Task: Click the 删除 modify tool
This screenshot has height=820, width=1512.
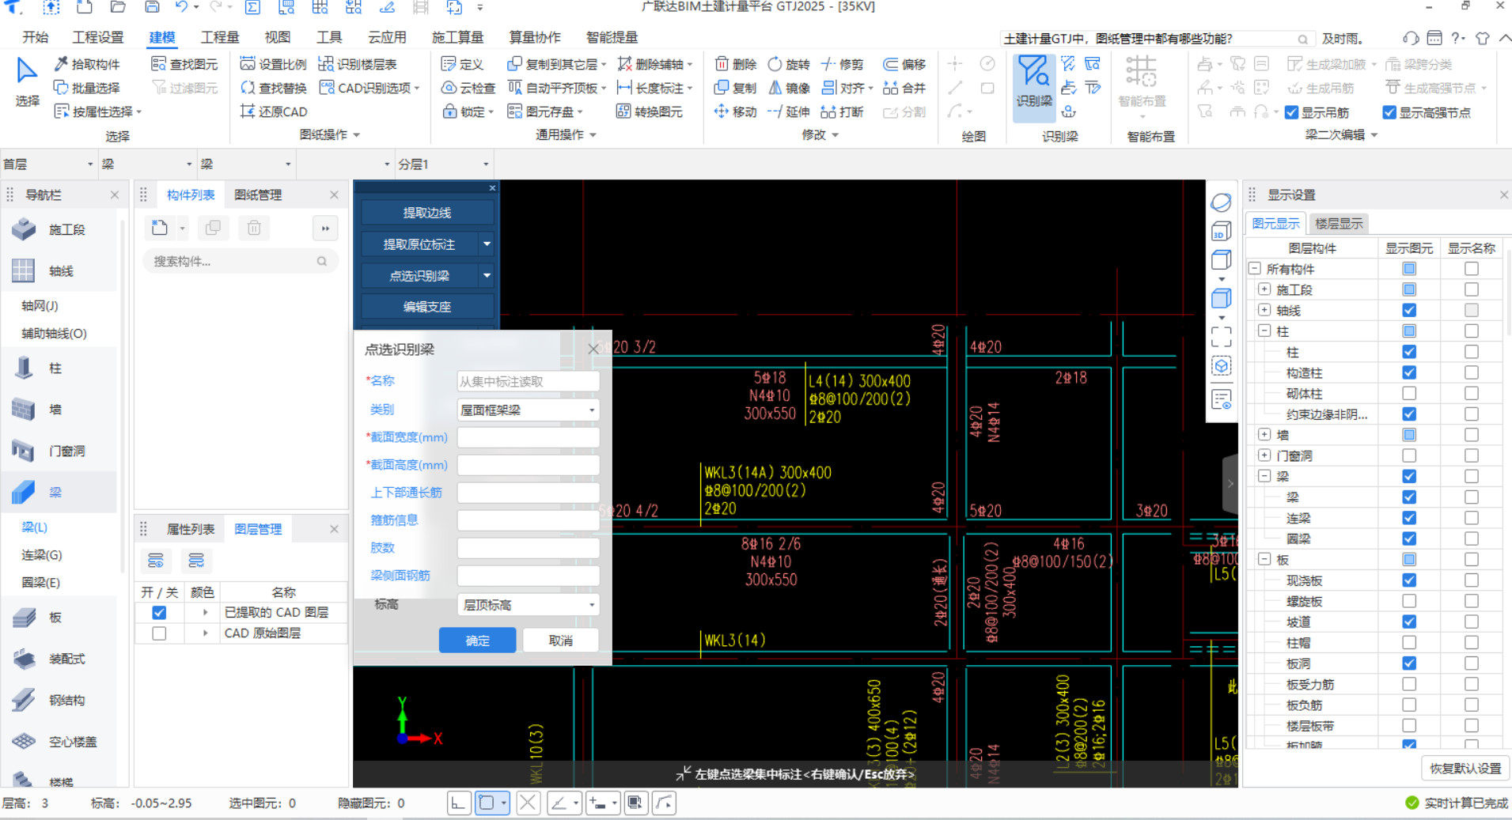Action: point(736,64)
